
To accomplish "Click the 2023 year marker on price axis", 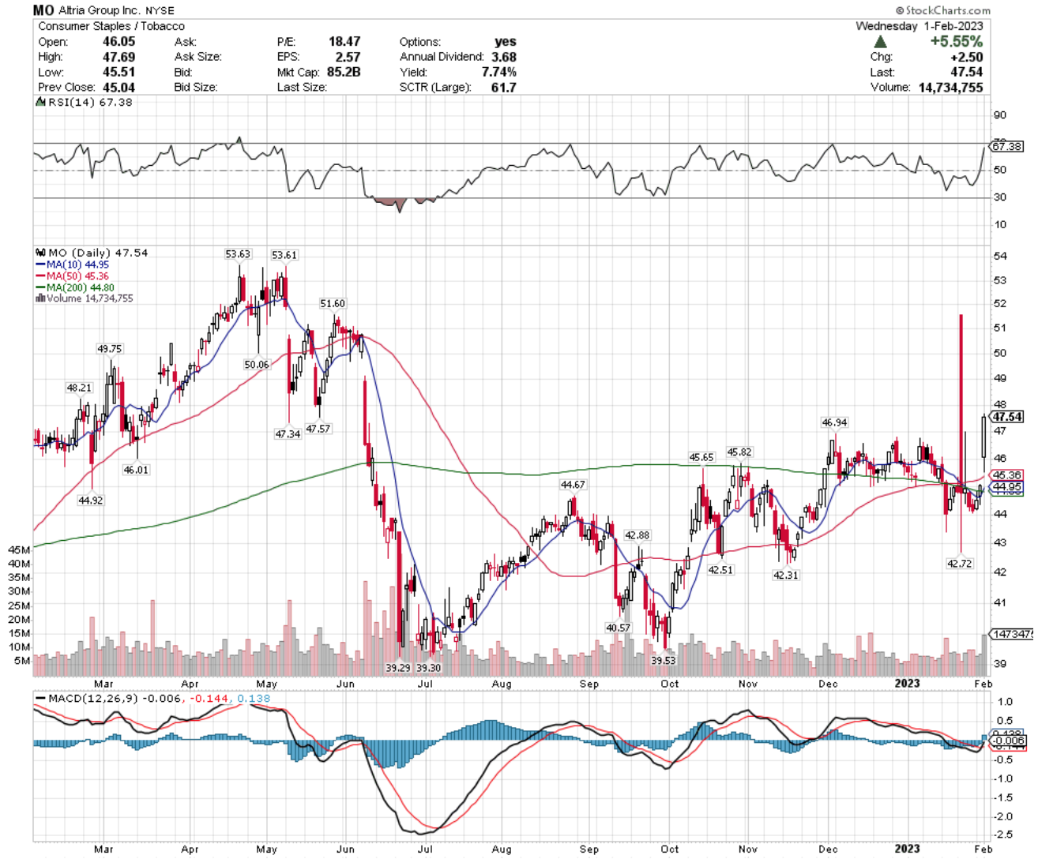I will pos(907,683).
